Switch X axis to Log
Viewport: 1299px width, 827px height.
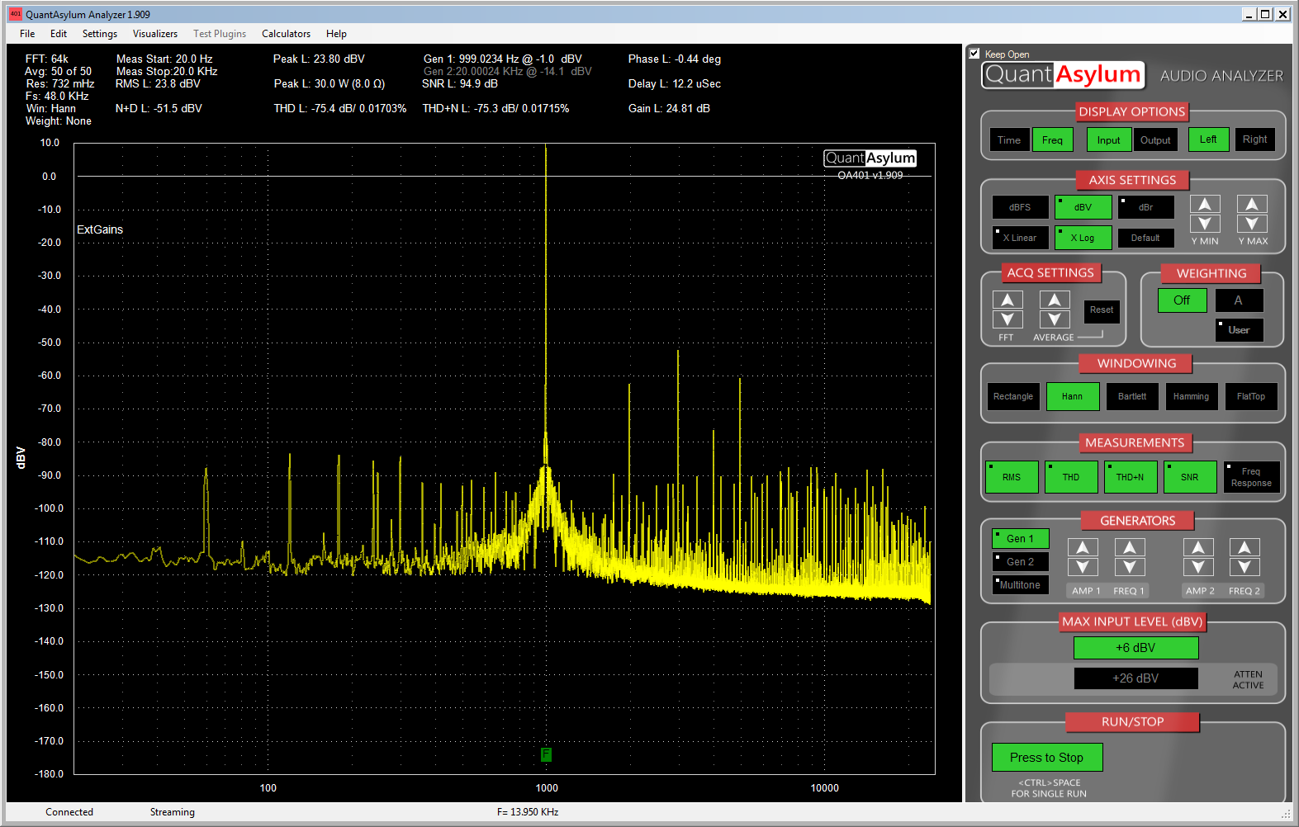pyautogui.click(x=1083, y=238)
